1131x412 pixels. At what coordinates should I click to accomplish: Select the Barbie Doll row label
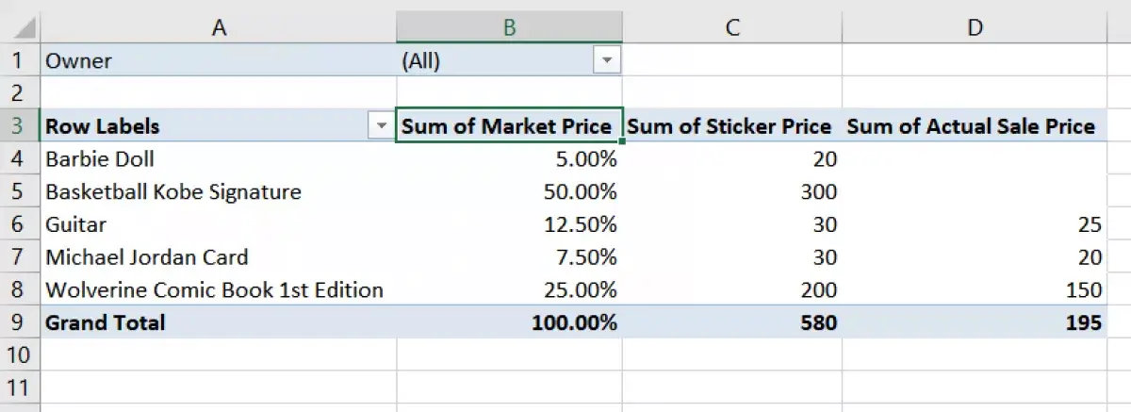coord(219,158)
